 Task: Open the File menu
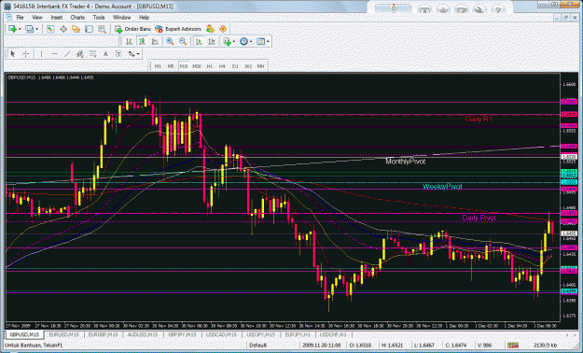[x=20, y=18]
